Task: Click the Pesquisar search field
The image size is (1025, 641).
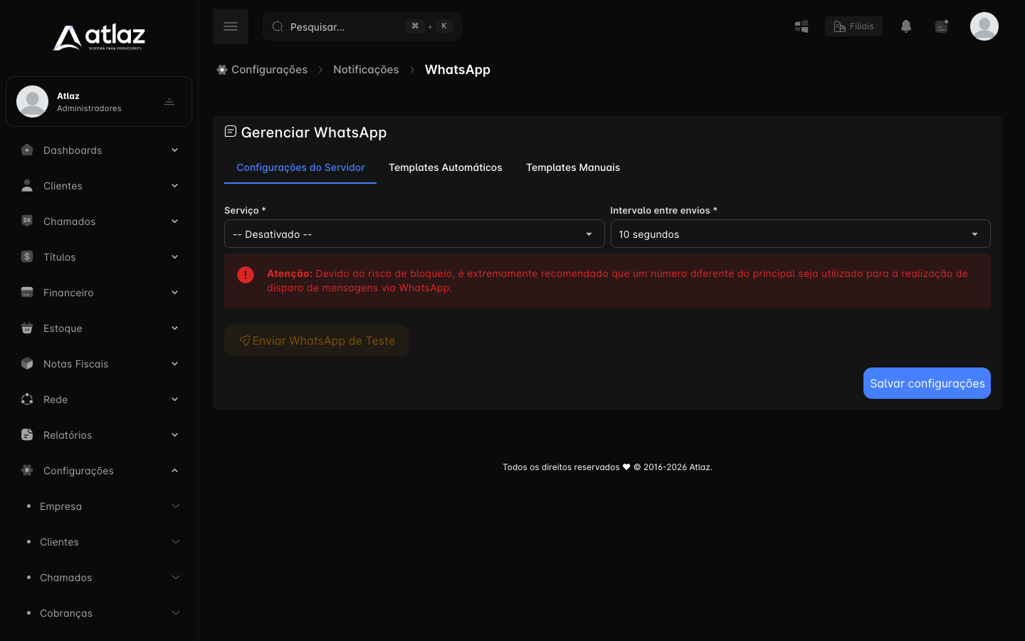Action: tap(362, 26)
